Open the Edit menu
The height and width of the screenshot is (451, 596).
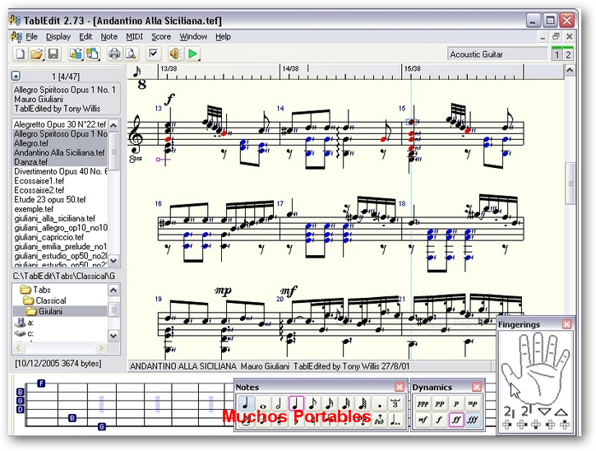click(85, 36)
